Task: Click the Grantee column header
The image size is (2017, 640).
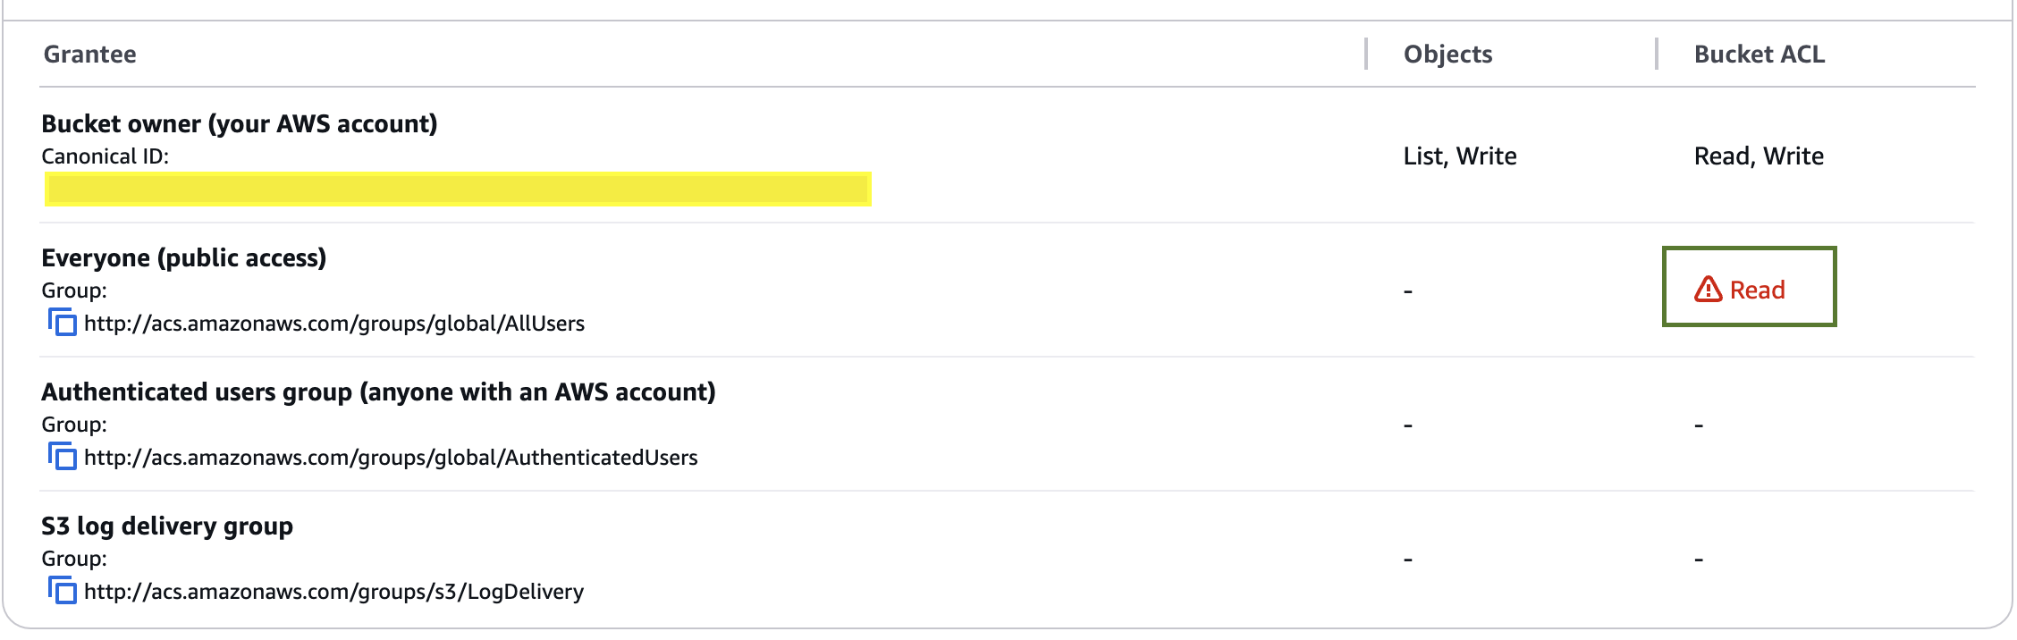Action: coord(90,55)
